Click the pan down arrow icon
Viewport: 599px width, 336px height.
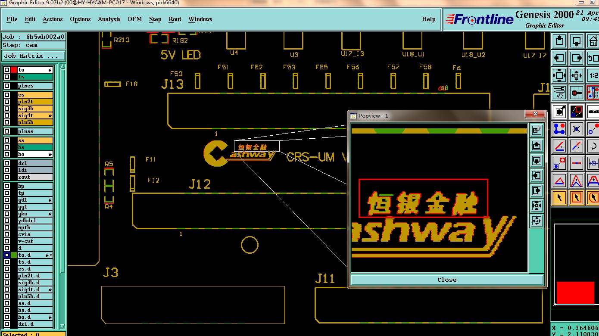tap(577, 41)
